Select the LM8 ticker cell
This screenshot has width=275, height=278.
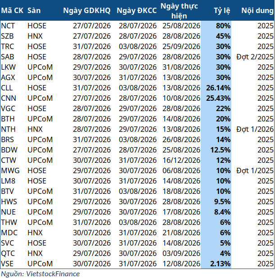tap(8, 181)
